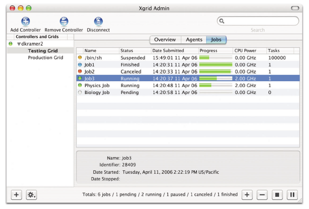This screenshot has width=309, height=209.
Task: Switch to the Agents tab
Action: coord(193,40)
